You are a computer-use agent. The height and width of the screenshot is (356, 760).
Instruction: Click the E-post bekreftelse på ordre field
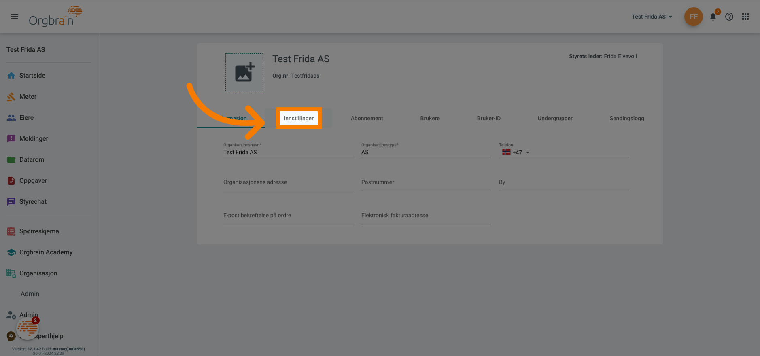click(288, 216)
